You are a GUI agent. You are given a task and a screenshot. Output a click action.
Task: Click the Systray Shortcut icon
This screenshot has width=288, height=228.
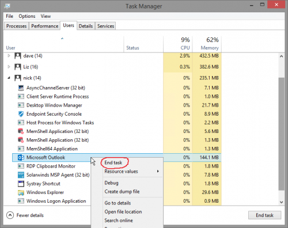(x=21, y=184)
